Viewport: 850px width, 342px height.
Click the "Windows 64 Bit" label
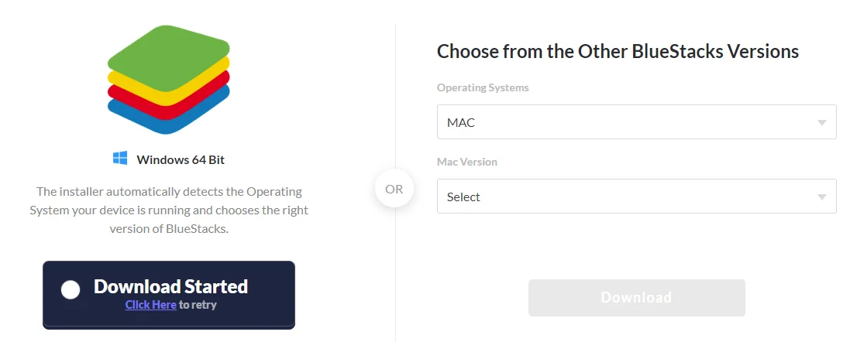[181, 160]
